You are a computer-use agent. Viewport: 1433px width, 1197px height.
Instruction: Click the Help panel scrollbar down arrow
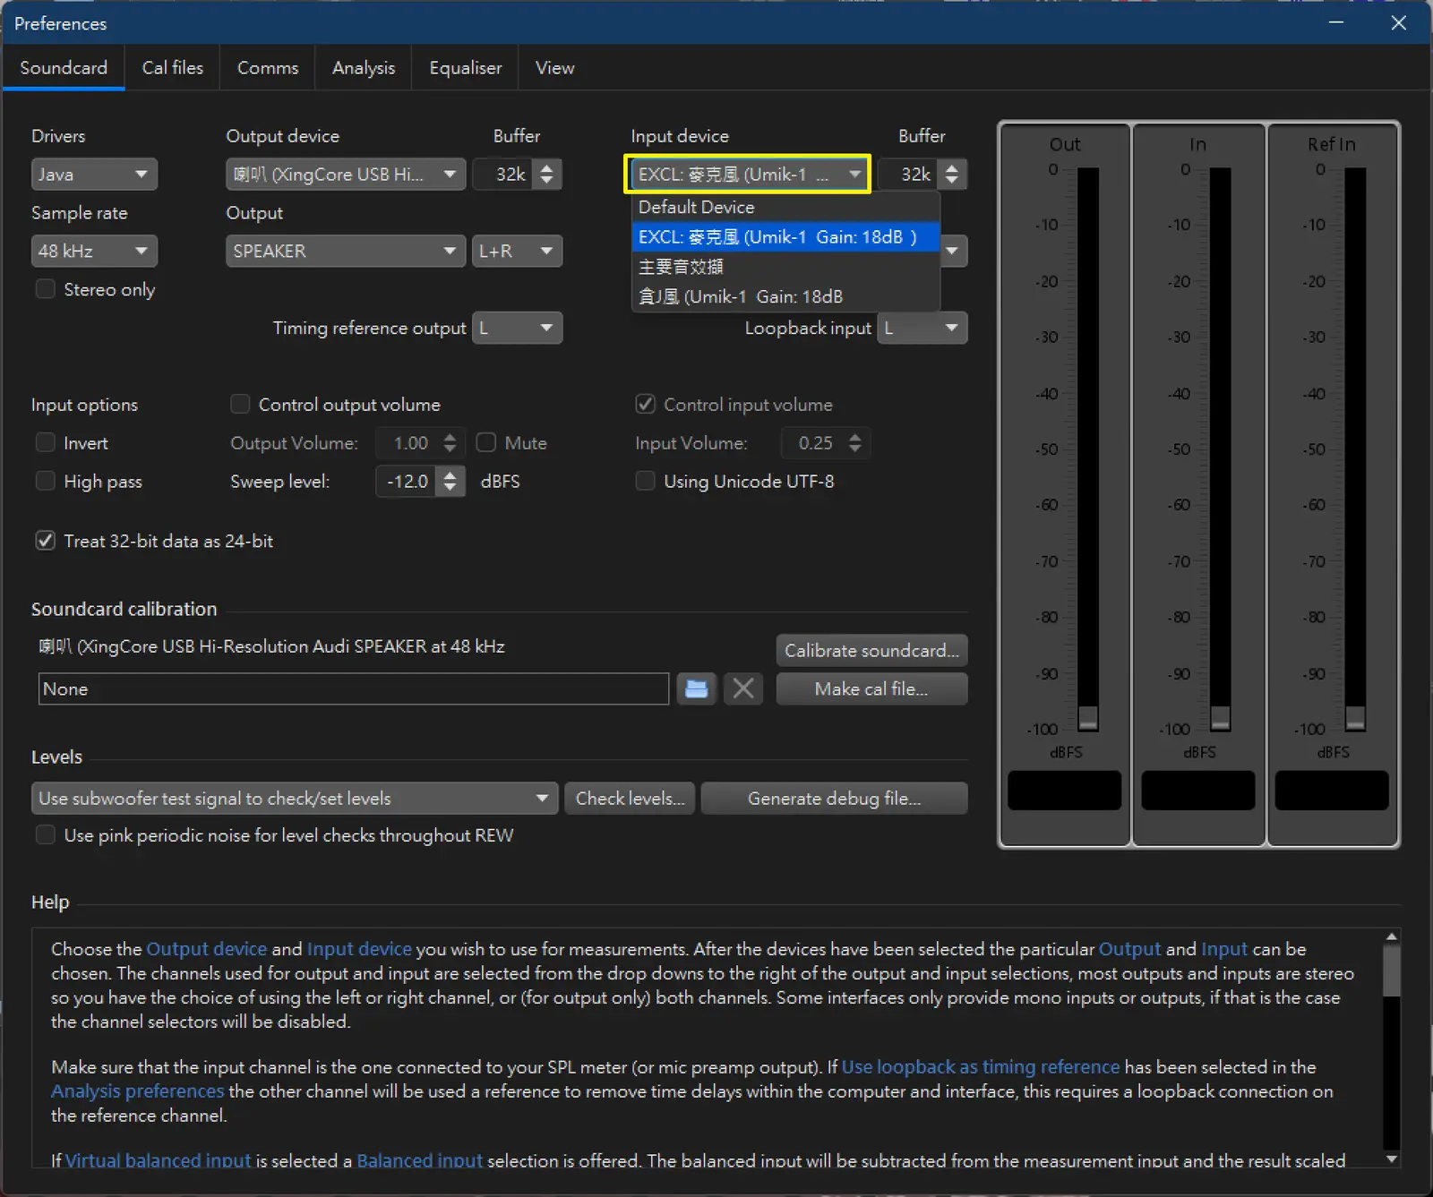(1391, 1159)
